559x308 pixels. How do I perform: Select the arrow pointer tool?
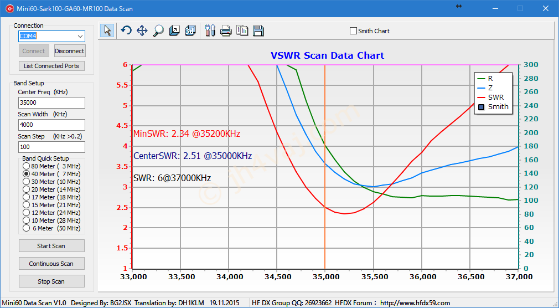pos(107,30)
